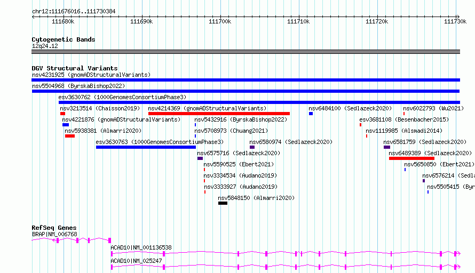
Task: Click the red nsv4214369 variant bar
Action: pyautogui.click(x=219, y=114)
